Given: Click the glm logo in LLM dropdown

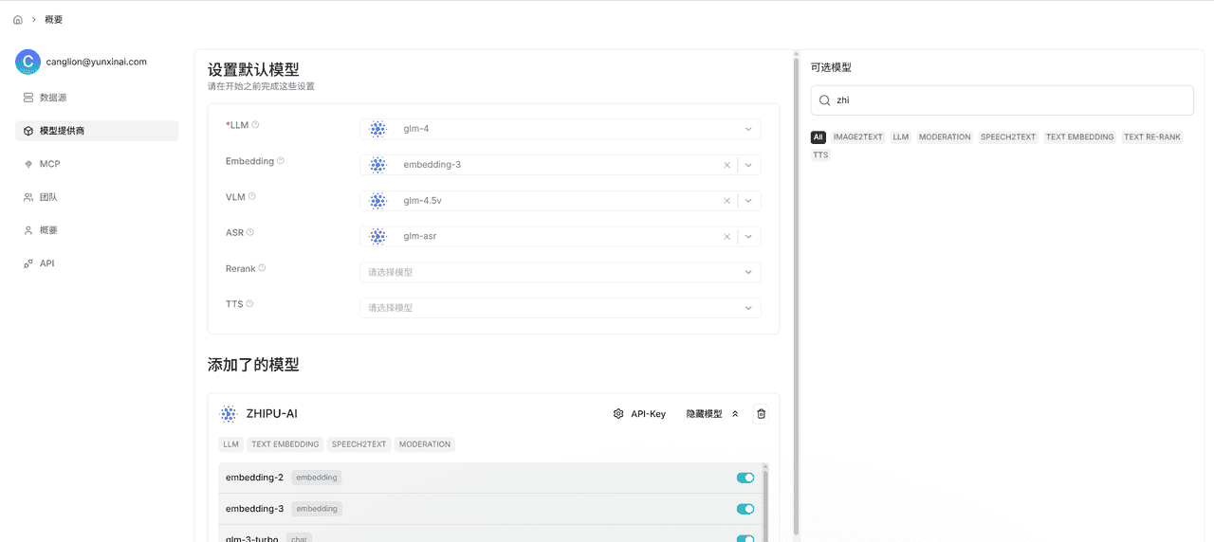Looking at the screenshot, I should pyautogui.click(x=378, y=129).
